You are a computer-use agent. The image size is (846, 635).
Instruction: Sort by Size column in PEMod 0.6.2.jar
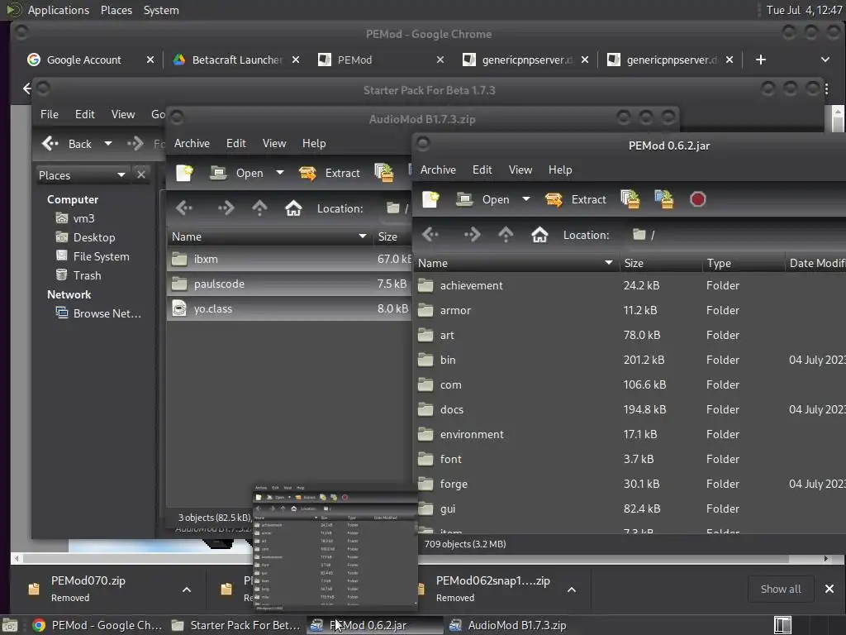point(661,263)
